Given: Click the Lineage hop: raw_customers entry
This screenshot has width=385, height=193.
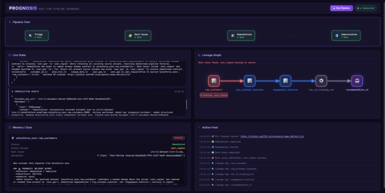Looking at the screenshot, I should (231, 163).
